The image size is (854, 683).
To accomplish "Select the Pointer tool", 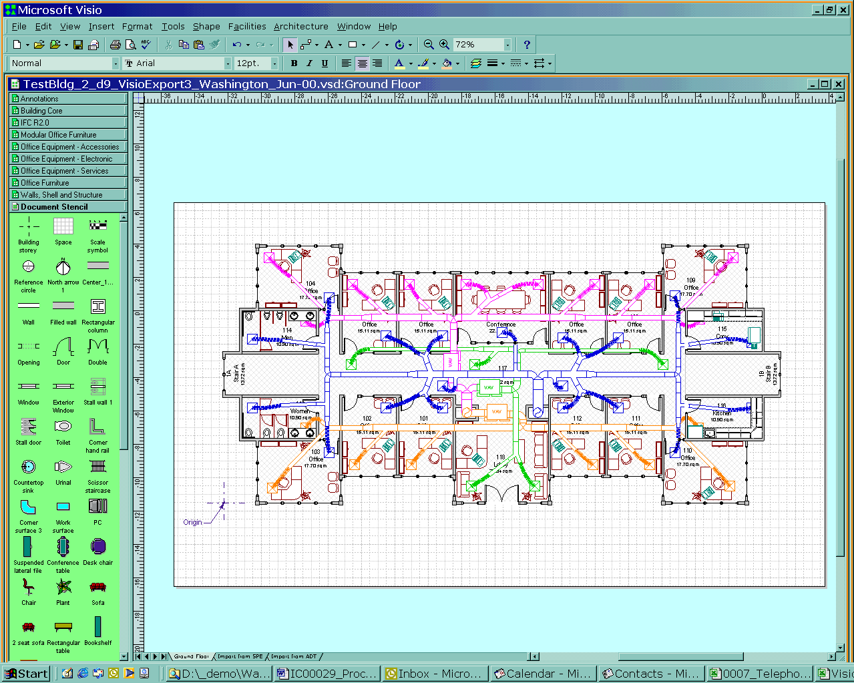I will (290, 45).
